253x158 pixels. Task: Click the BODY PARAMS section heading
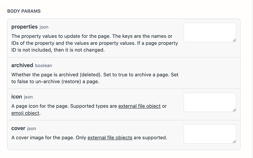pyautogui.click(x=24, y=11)
